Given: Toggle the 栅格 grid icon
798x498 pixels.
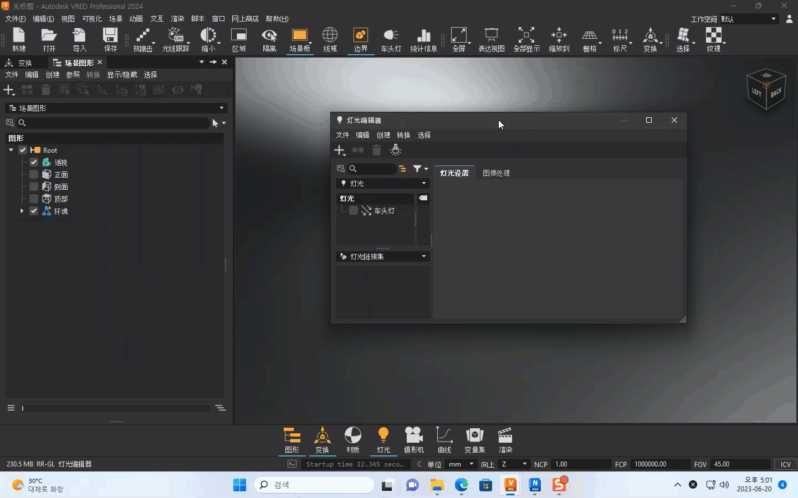Looking at the screenshot, I should pos(590,40).
